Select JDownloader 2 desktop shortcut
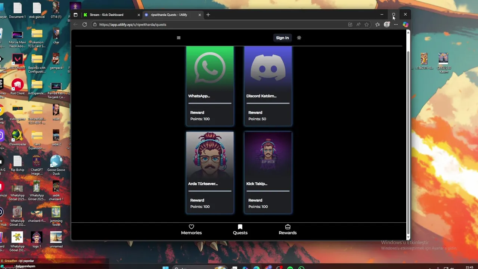The height and width of the screenshot is (269, 478). point(17,140)
